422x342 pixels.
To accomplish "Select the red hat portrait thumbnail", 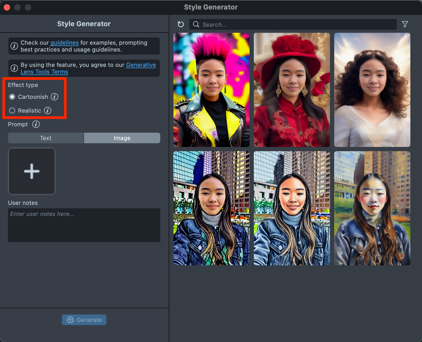I will point(292,90).
